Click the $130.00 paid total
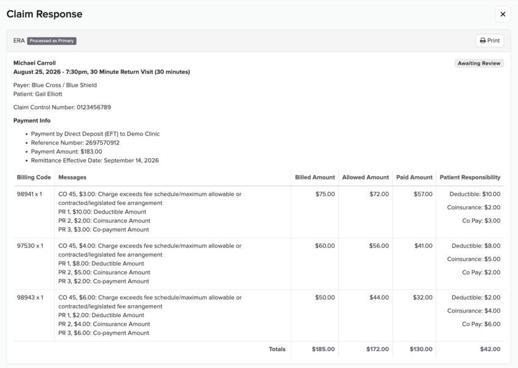The image size is (518, 368). pyautogui.click(x=421, y=349)
